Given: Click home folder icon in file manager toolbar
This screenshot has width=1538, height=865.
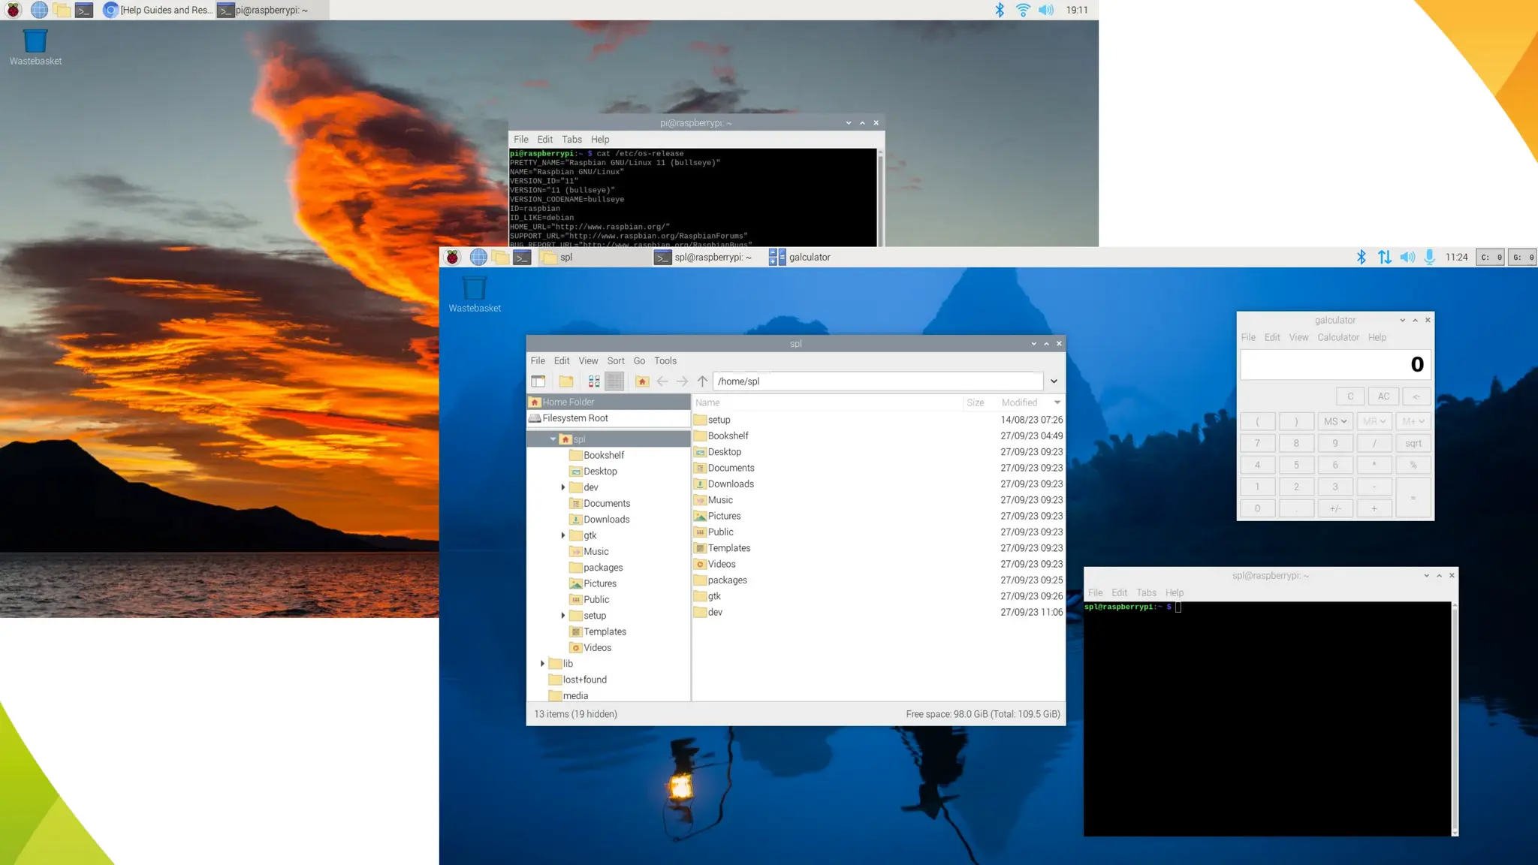Looking at the screenshot, I should coord(642,381).
